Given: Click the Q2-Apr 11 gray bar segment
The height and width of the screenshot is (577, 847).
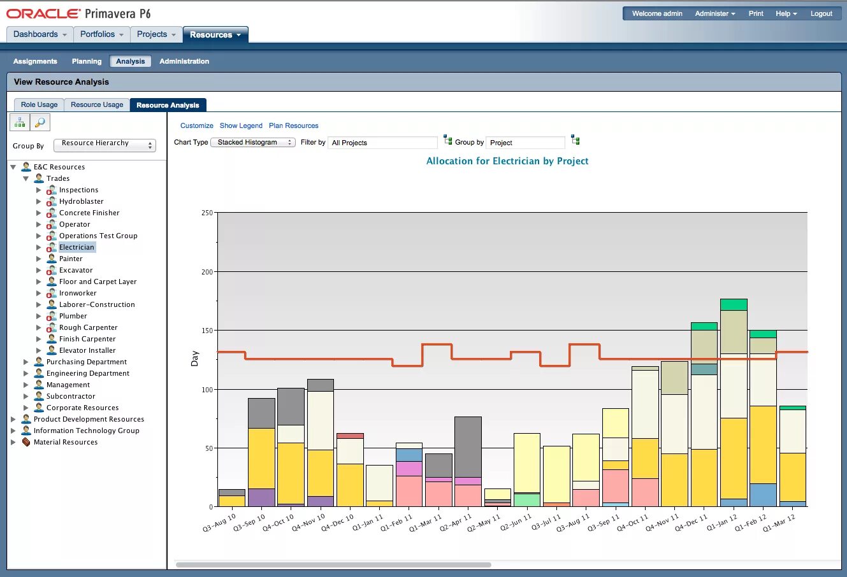Looking at the screenshot, I should pyautogui.click(x=468, y=447).
